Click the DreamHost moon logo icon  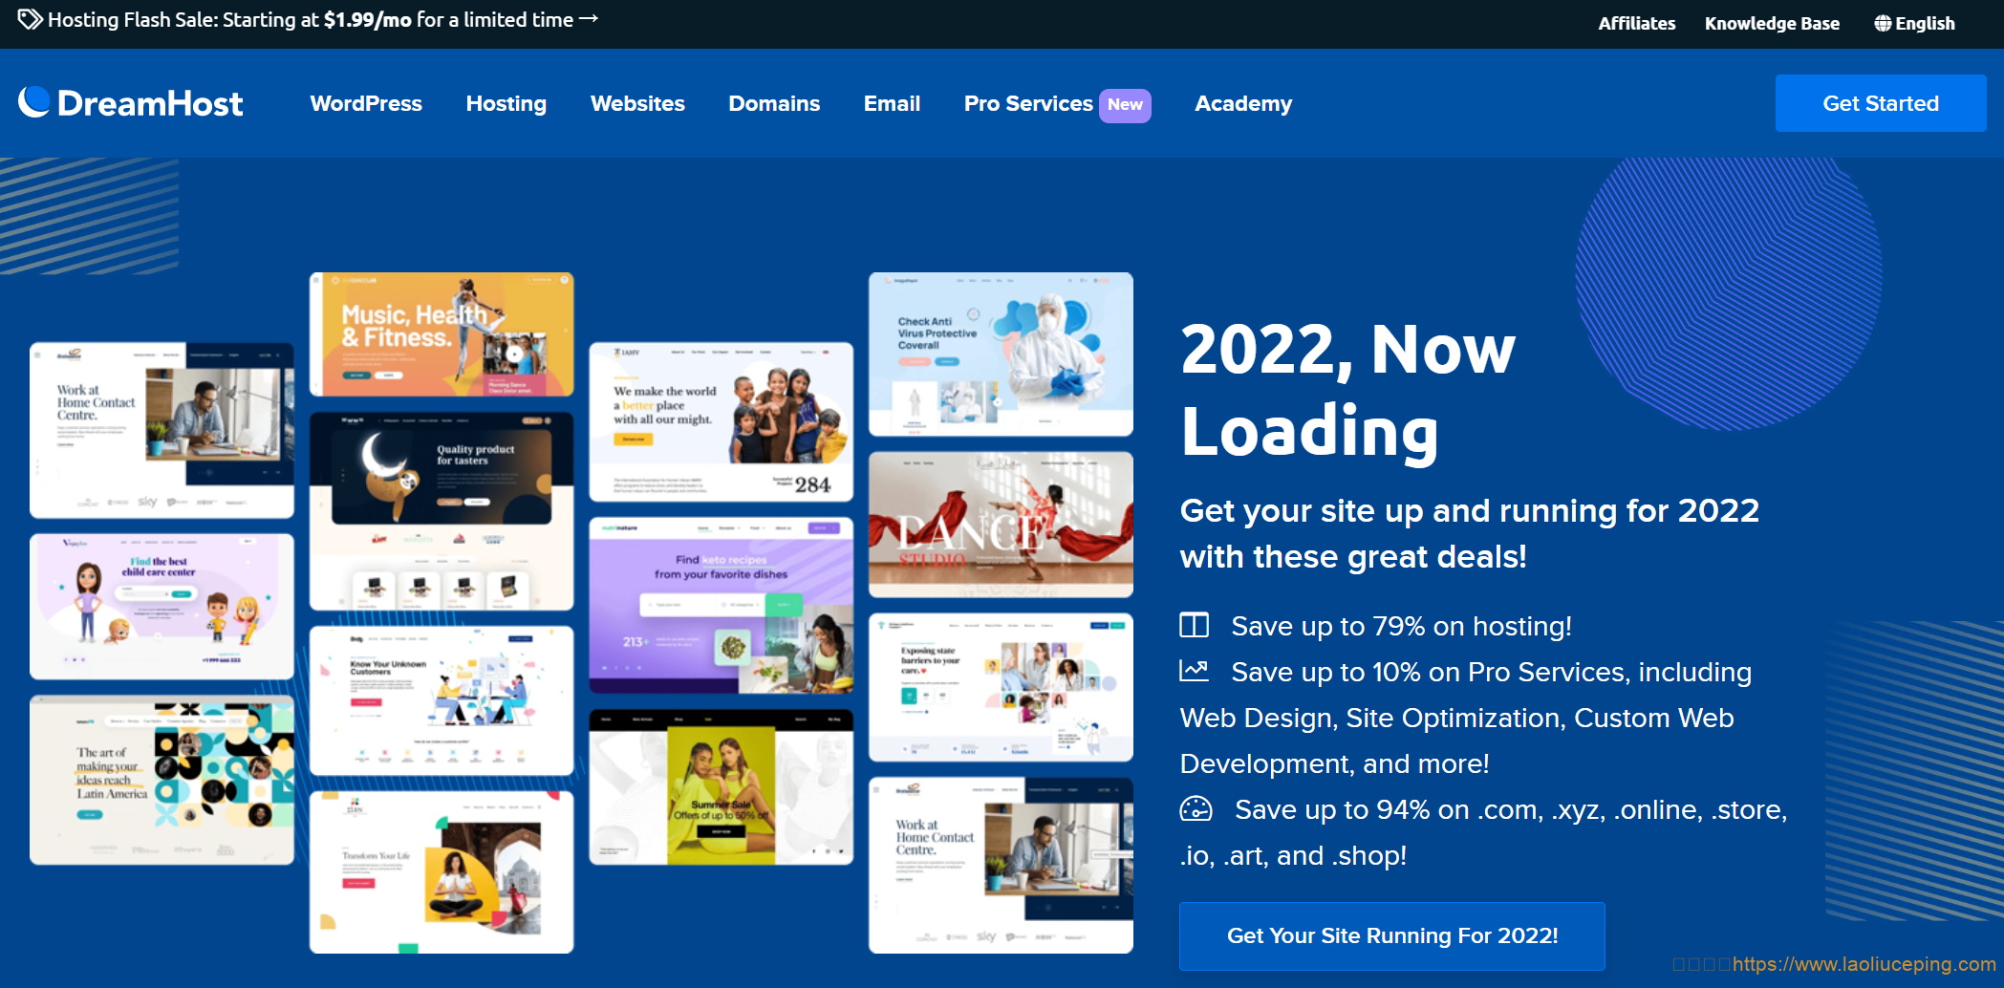pyautogui.click(x=33, y=102)
